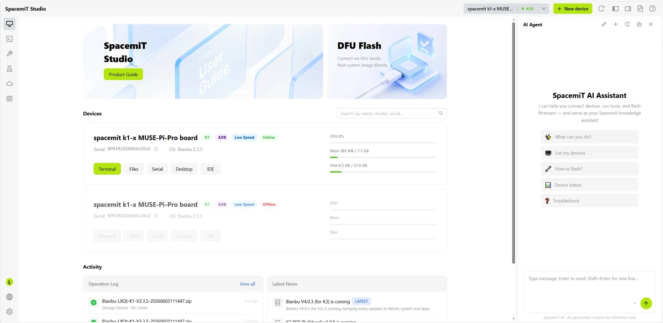Click the search magnifier in Devices search
The height and width of the screenshot is (323, 663).
pos(441,113)
